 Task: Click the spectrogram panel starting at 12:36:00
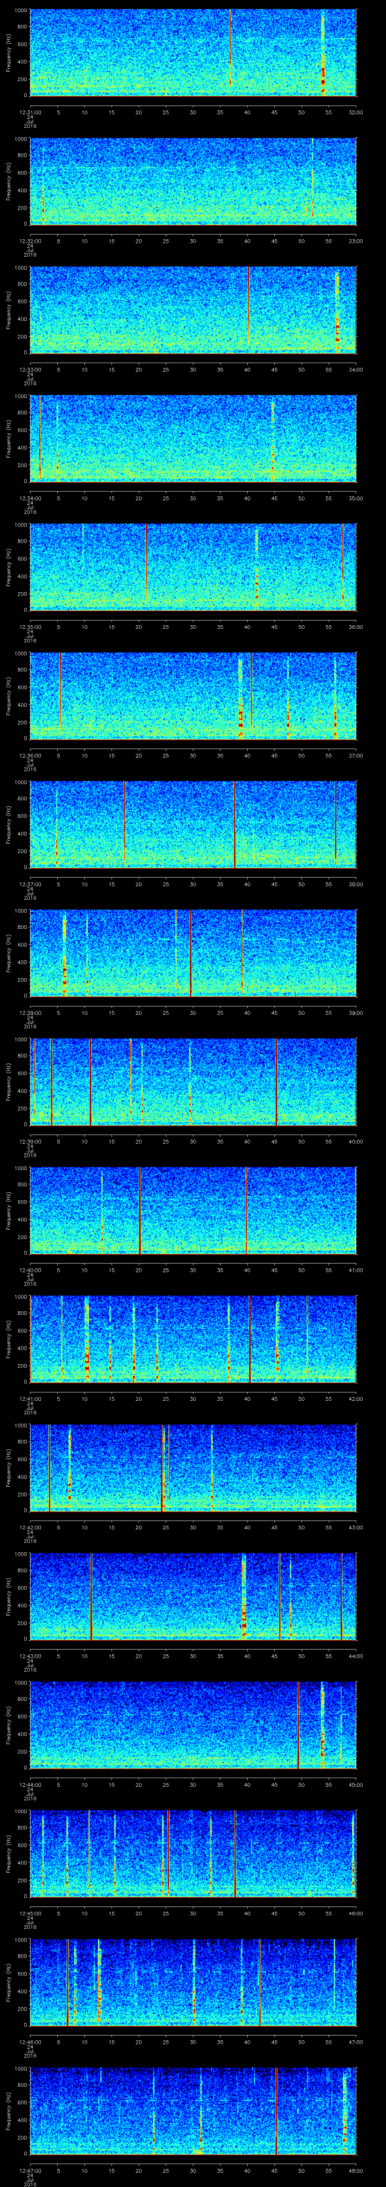coord(193,695)
